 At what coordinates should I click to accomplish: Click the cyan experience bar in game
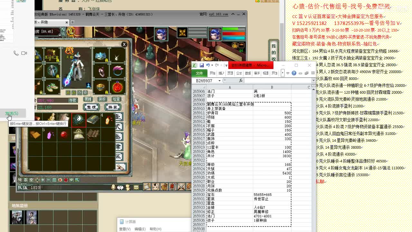[x=234, y=38]
